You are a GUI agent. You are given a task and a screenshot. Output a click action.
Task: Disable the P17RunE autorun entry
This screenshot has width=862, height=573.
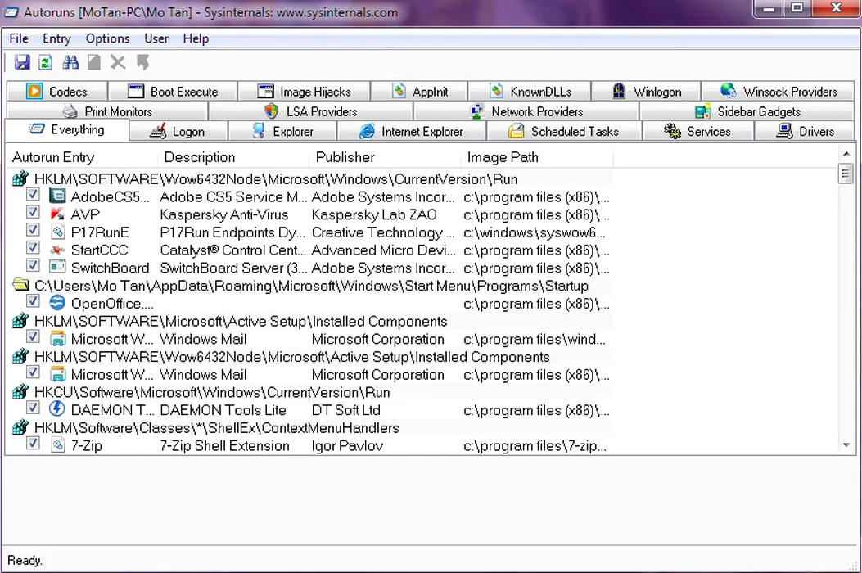(33, 229)
